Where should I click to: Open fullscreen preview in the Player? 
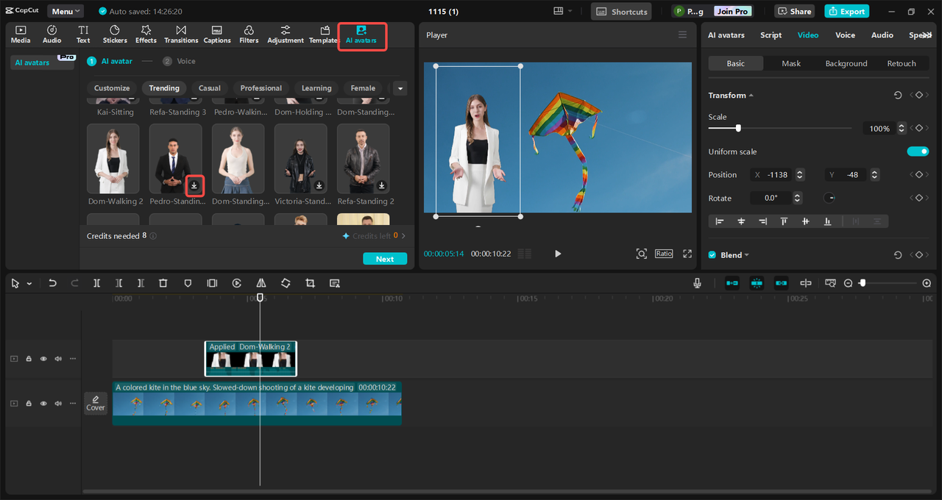[687, 254]
